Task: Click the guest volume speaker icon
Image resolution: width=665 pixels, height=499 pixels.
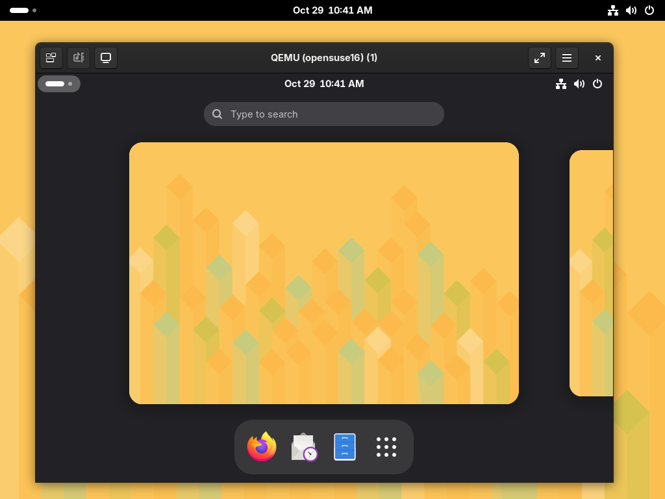Action: (579, 84)
